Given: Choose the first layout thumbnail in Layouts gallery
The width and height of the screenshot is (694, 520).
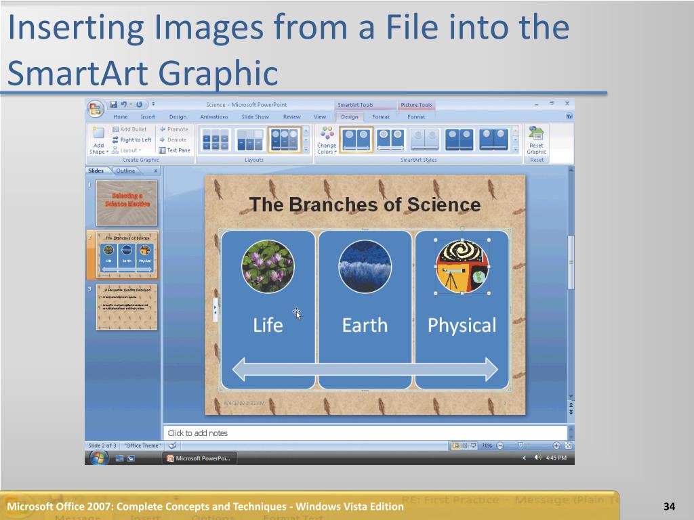Looking at the screenshot, I should [216, 139].
